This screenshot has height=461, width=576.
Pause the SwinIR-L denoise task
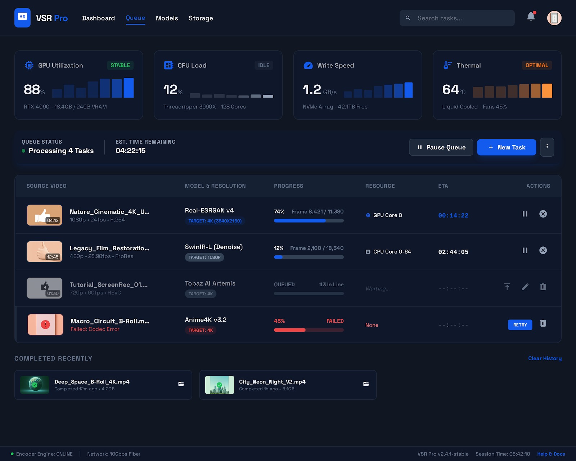point(525,250)
